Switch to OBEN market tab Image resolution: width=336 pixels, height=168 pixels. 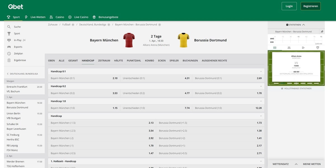52,60
